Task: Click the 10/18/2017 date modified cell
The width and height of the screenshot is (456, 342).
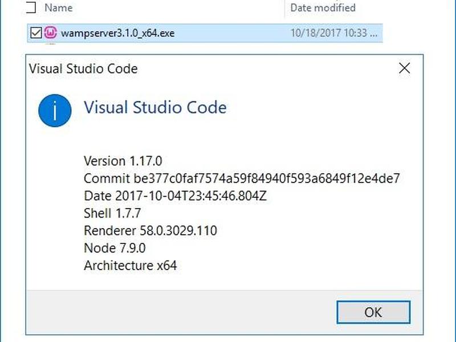Action: (x=334, y=33)
